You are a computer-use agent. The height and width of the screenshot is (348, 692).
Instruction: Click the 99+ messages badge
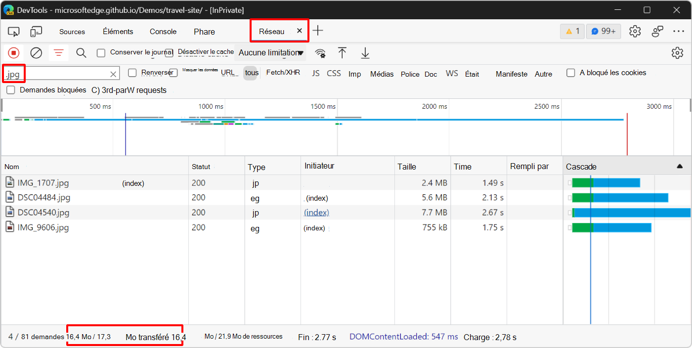pyautogui.click(x=604, y=31)
